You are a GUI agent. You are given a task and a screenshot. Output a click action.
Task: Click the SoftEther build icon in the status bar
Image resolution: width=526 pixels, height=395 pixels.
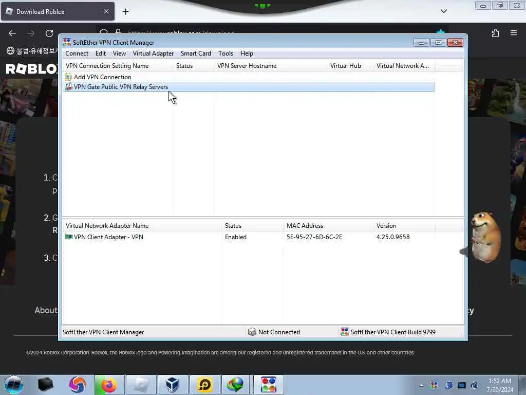(x=345, y=332)
